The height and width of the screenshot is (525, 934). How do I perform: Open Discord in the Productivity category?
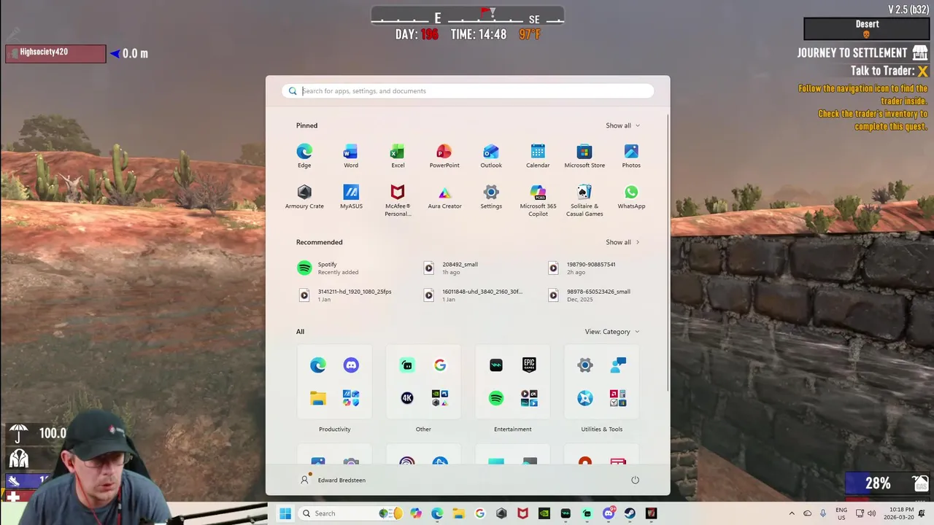coord(351,365)
